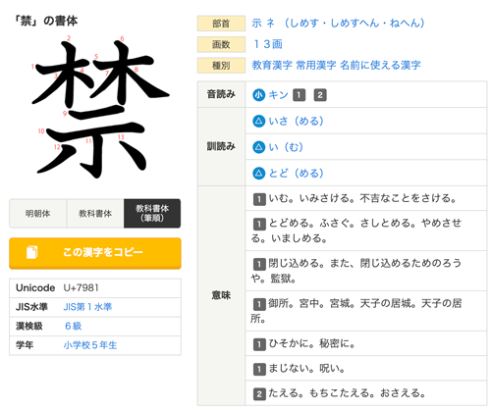Click badge 1 beside ひそかに。秘密に
This screenshot has width=491, height=410.
point(259,344)
